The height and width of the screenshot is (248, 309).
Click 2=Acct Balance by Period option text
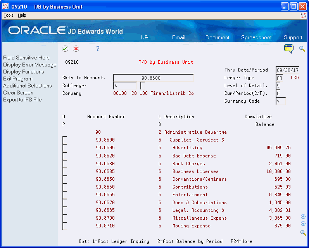(190, 241)
